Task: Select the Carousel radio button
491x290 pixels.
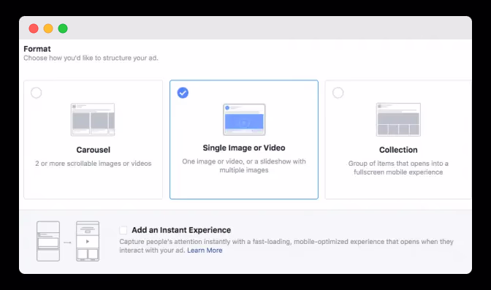Action: click(x=36, y=93)
